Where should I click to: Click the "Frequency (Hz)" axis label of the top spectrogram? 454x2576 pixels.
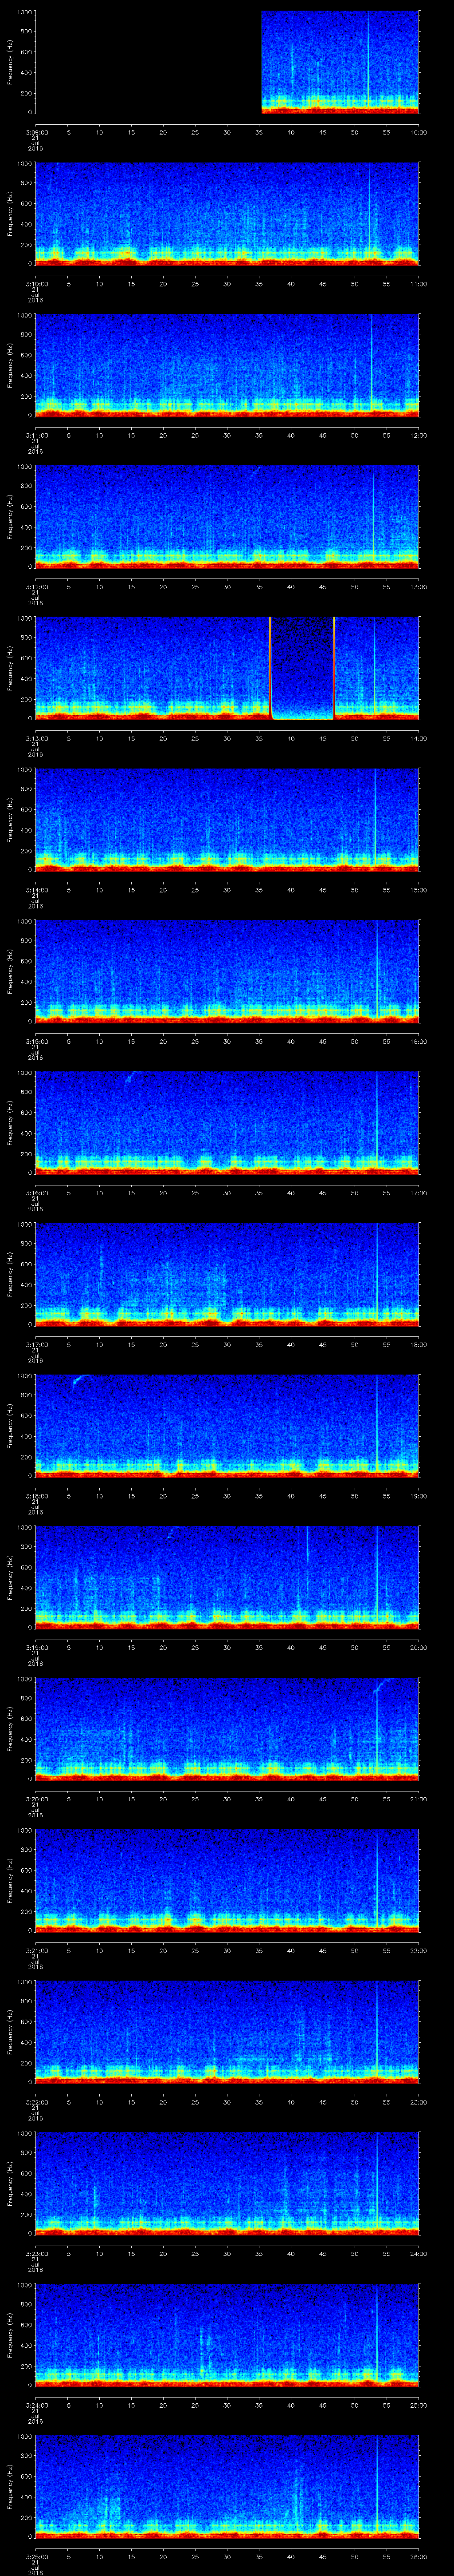coord(9,62)
